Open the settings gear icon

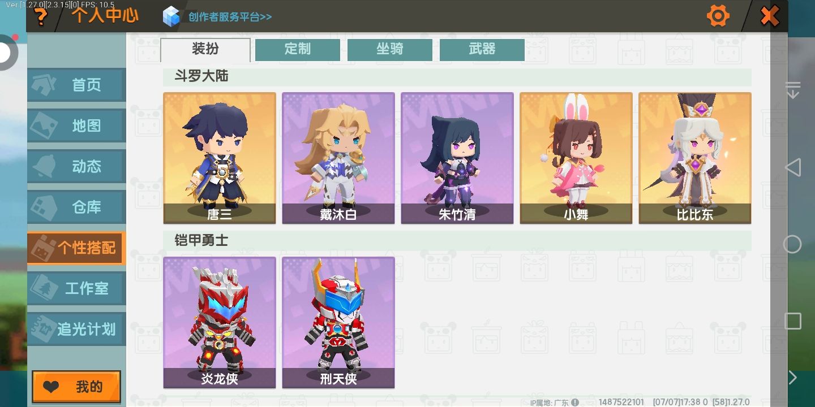tap(718, 16)
